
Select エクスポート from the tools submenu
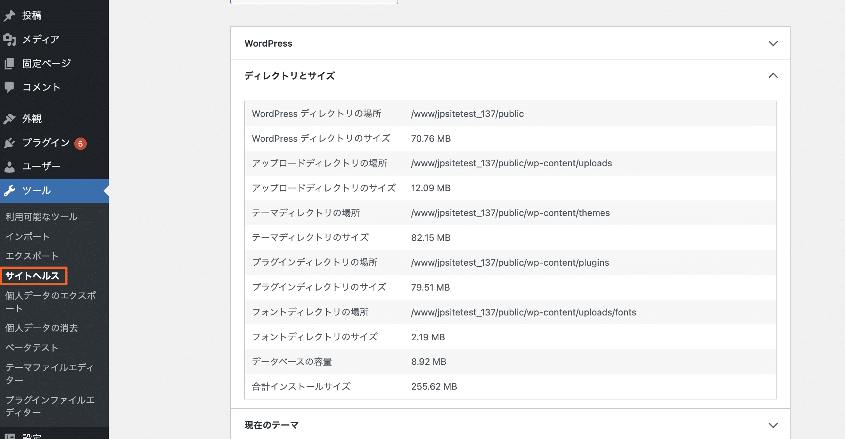(30, 256)
